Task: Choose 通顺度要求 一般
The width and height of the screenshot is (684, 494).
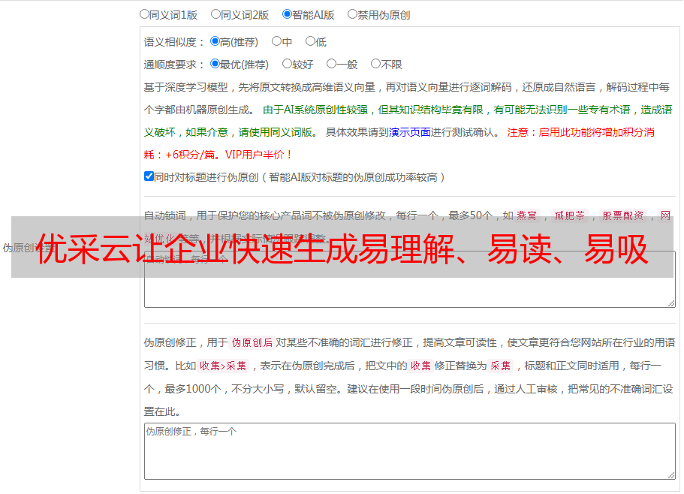Action: tap(332, 64)
